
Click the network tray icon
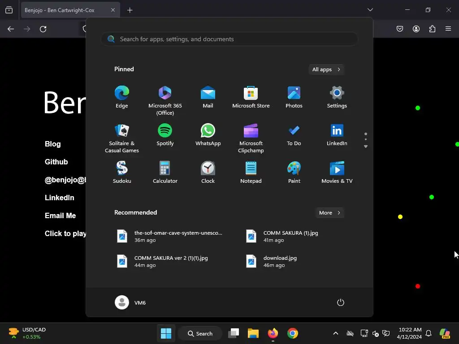pos(364,333)
